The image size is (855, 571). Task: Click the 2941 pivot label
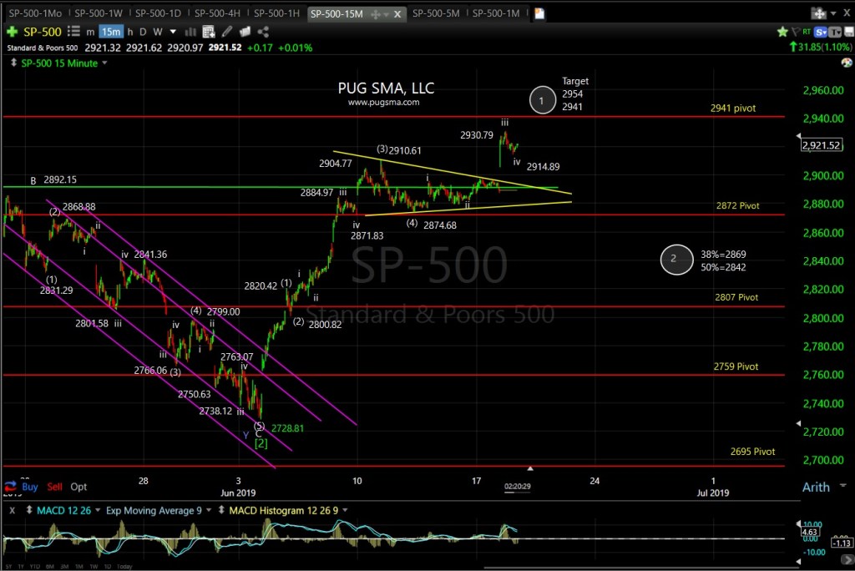point(733,108)
